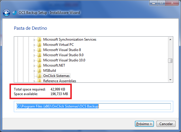181x132 pixels.
Task: Click the Pasta de Destino heading
Action: (x=31, y=28)
